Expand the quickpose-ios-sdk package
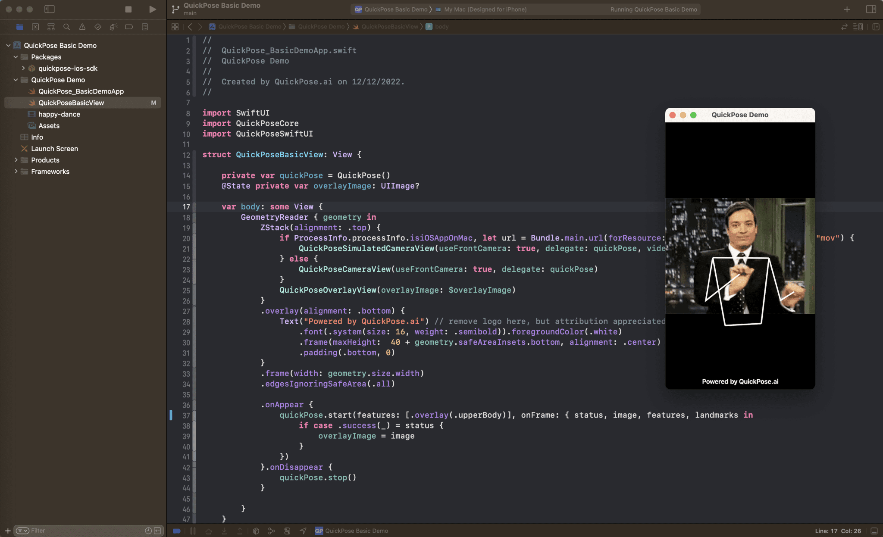The image size is (883, 537). (23, 68)
